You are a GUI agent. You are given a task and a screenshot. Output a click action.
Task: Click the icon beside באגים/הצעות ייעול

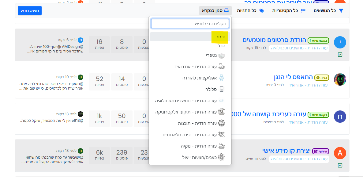(222, 157)
